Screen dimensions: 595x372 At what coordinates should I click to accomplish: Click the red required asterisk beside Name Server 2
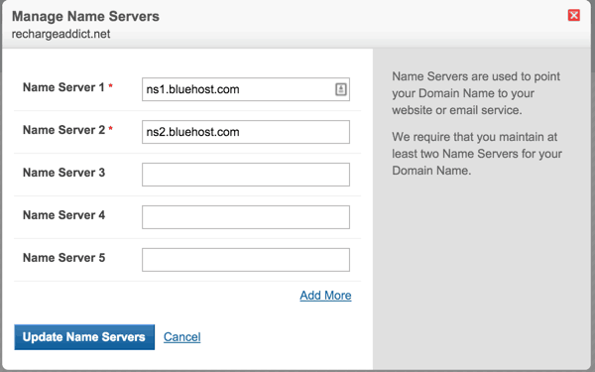click(110, 129)
